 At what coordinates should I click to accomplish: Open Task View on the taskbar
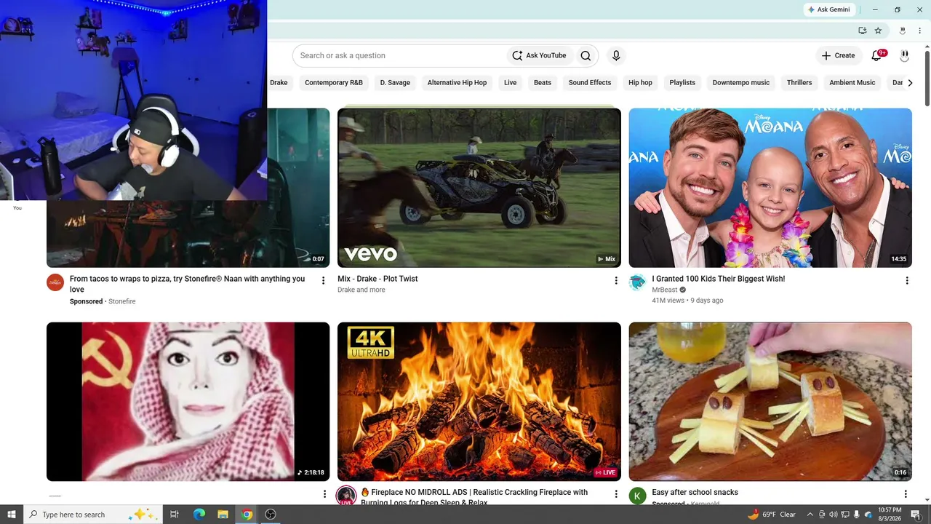pos(175,515)
